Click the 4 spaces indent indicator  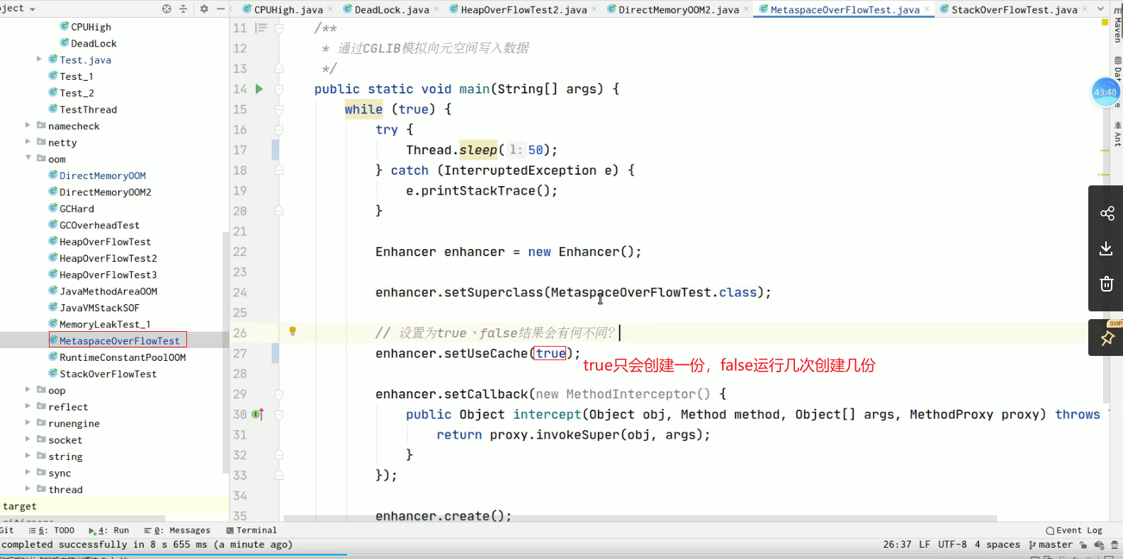point(997,544)
